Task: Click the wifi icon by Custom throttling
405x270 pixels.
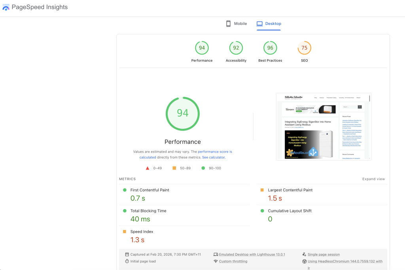Action: point(216,261)
